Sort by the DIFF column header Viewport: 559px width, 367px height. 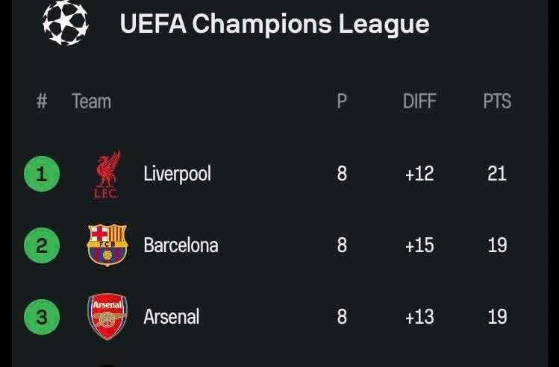[419, 101]
